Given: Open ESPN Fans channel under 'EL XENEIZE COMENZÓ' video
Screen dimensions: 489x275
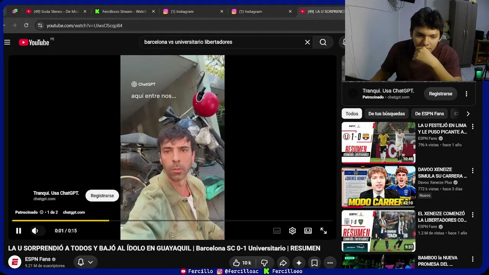Looking at the screenshot, I should [427, 226].
